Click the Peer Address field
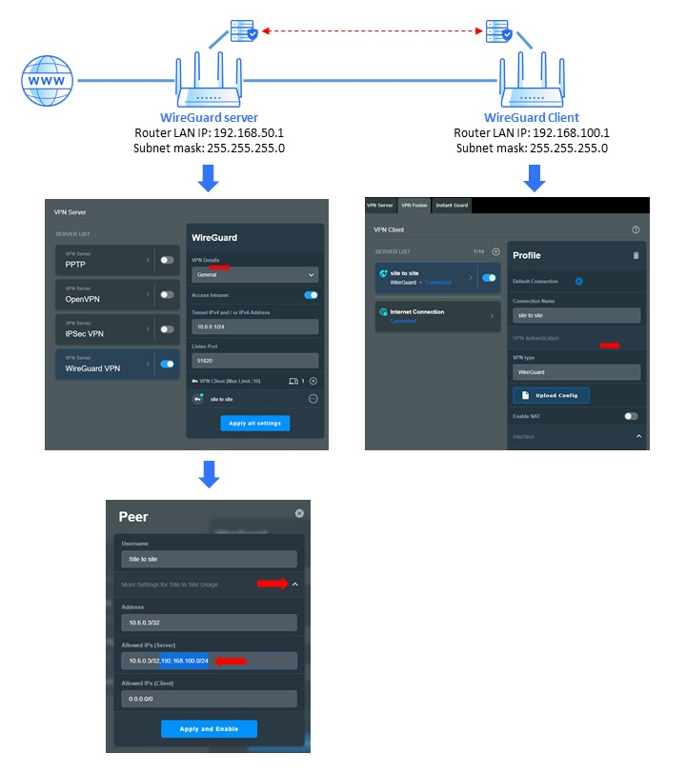Image resolution: width=686 pixels, height=774 pixels. pyautogui.click(x=209, y=623)
